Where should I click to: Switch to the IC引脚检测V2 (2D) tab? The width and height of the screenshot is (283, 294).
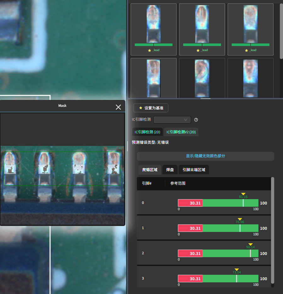point(181,132)
